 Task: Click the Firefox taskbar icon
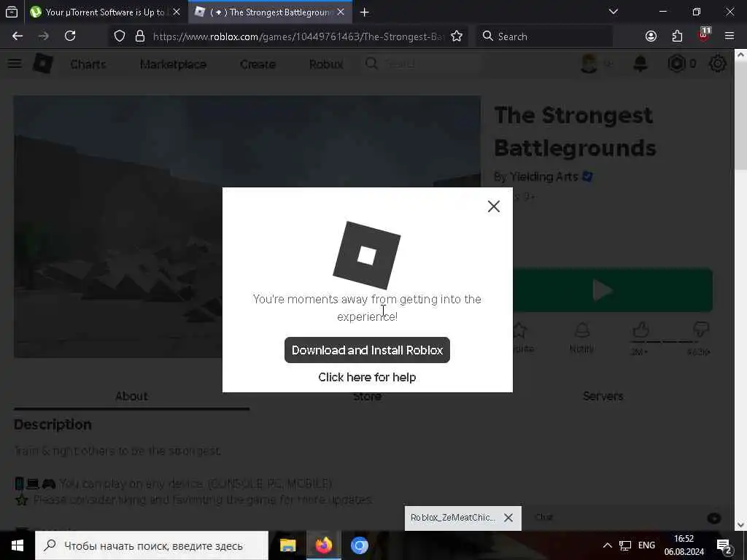click(x=323, y=545)
